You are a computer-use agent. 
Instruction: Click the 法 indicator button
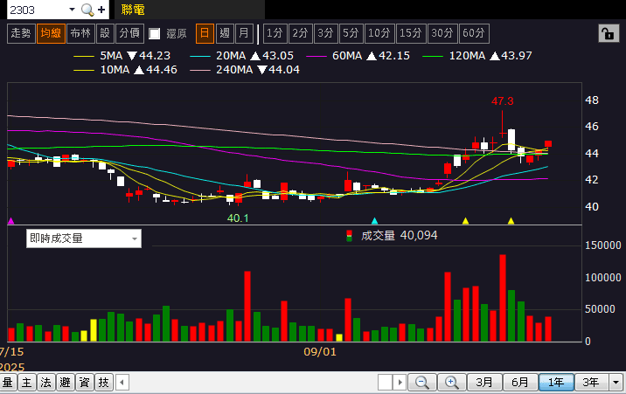click(45, 383)
